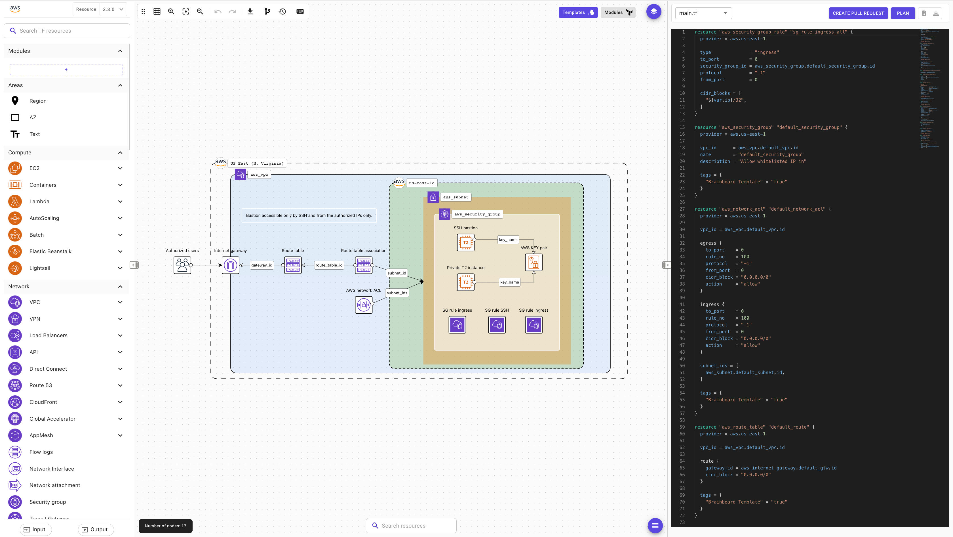The width and height of the screenshot is (953, 537).
Task: Select the Internet gateway node icon
Action: [231, 265]
